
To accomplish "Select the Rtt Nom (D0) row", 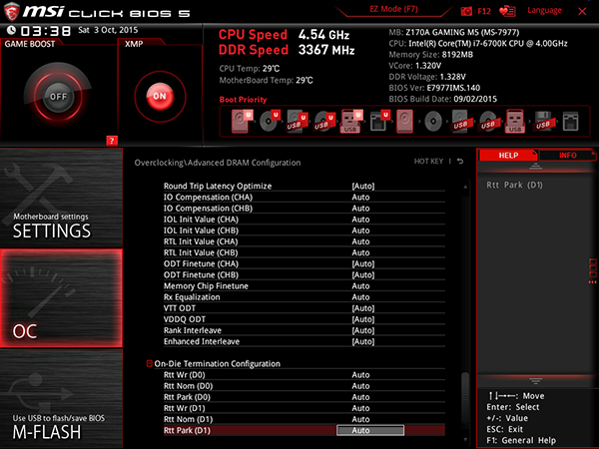I will tap(304, 385).
